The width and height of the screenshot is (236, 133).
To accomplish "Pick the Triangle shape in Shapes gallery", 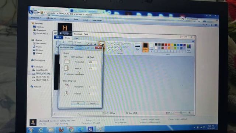I will (115, 47).
